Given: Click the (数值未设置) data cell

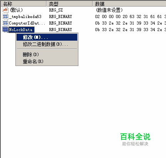Looking at the screenshot, I should (109, 10).
